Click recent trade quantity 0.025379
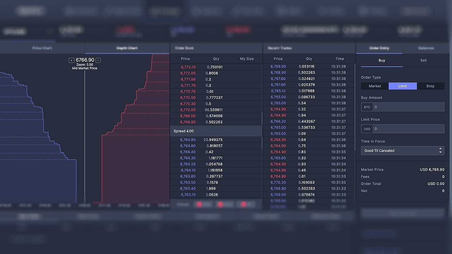This screenshot has height=254, width=452. 307,85
